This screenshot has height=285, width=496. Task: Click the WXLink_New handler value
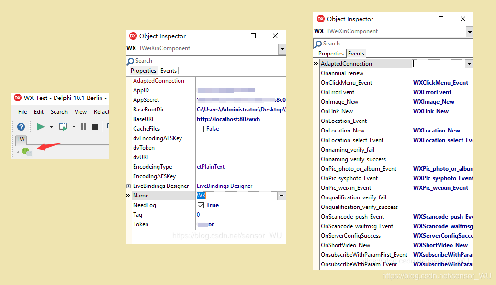(x=430, y=111)
